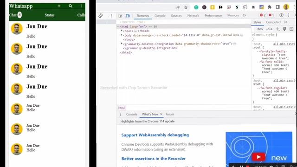Select the Computed tab in sidebar pane
297x167 pixels.
(x=273, y=22)
